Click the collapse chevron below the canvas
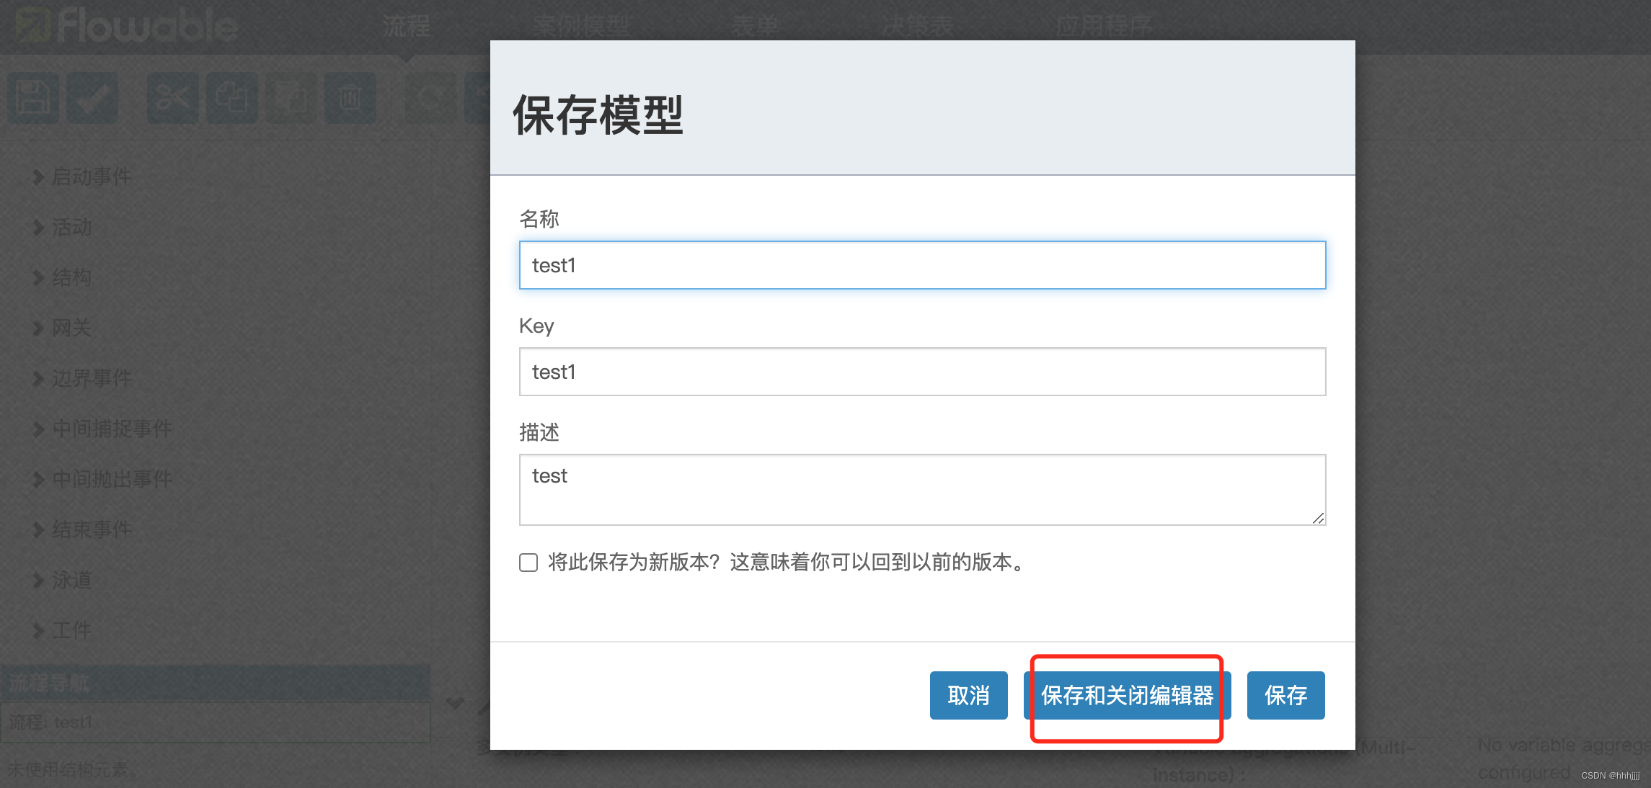This screenshot has height=788, width=1651. 455,702
